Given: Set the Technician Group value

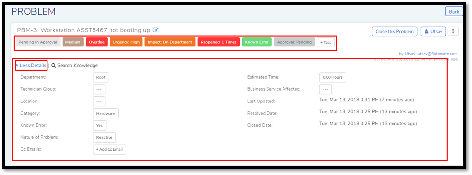Looking at the screenshot, I should click(x=99, y=89).
